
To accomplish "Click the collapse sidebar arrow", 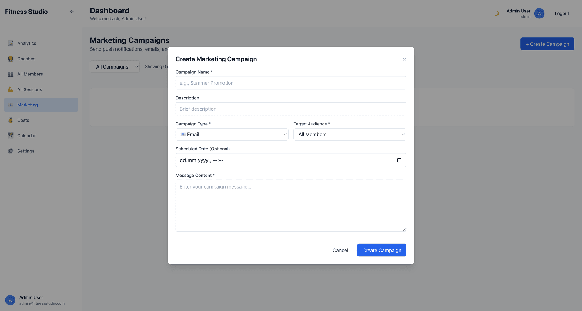I will [72, 12].
